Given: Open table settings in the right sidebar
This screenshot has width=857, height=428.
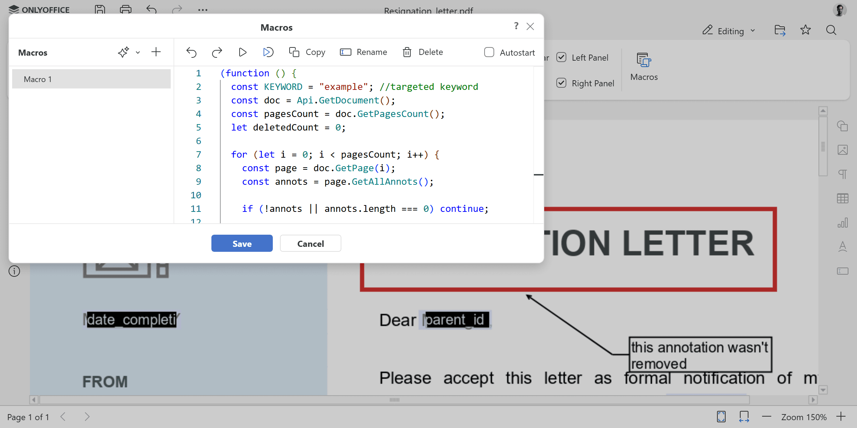Looking at the screenshot, I should 843,198.
